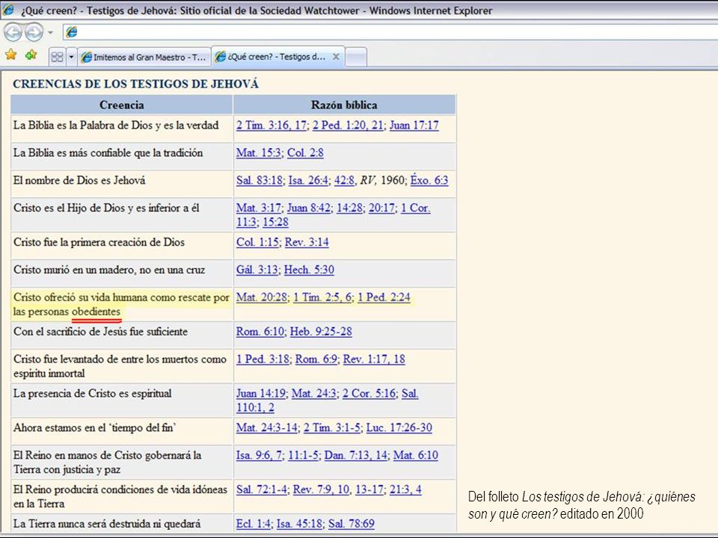
Task: Click the 1 Ped. 3:18 link
Action: 263,359
